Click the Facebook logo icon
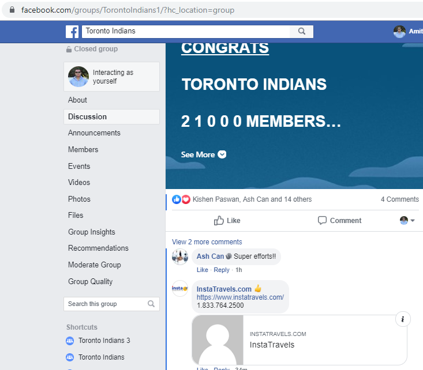The width and height of the screenshot is (423, 370). [72, 32]
